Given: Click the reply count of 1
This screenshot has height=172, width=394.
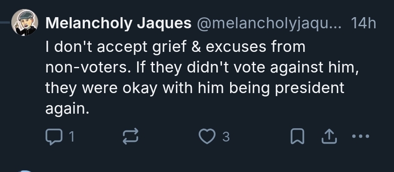Looking at the screenshot, I should (71, 137).
